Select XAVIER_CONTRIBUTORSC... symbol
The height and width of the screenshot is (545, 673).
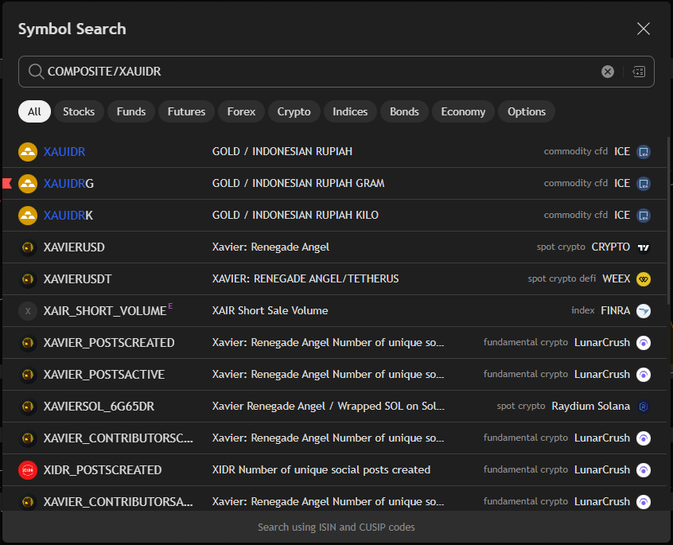(118, 438)
